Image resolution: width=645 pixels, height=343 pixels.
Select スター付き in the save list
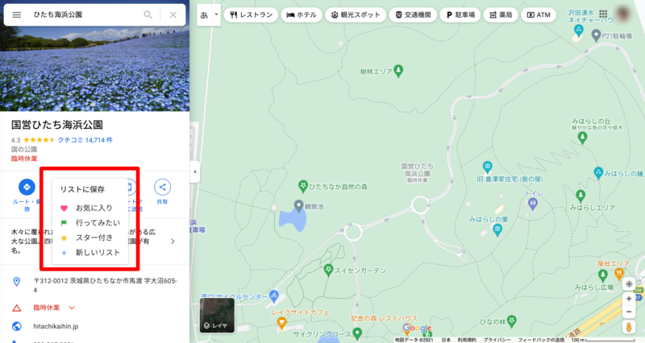[x=90, y=238]
